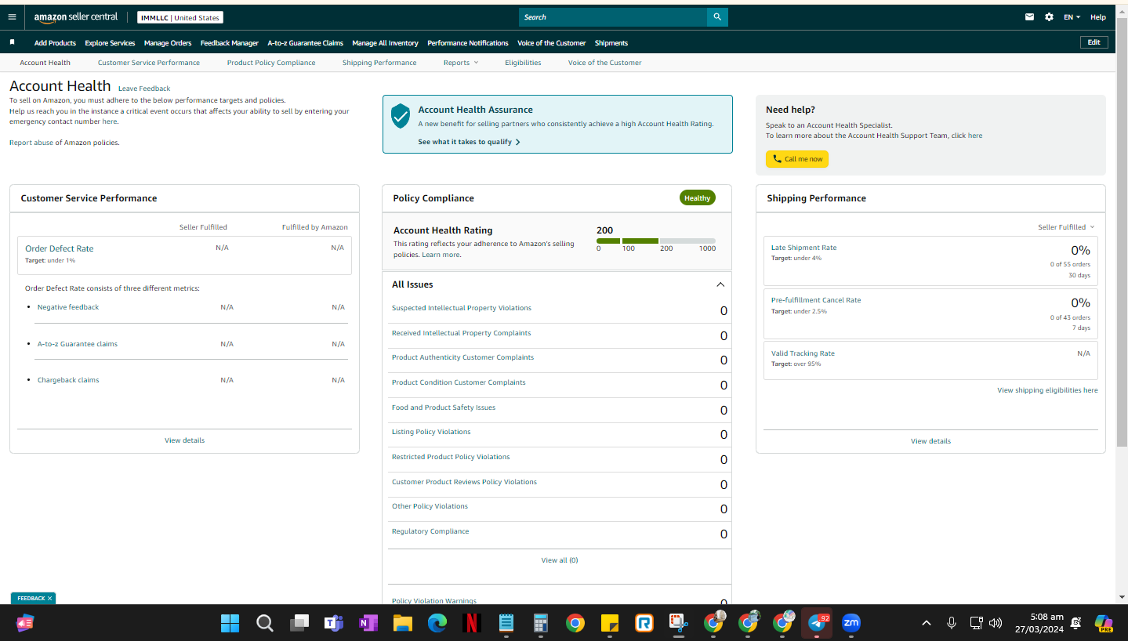This screenshot has height=641, width=1128.
Task: Open IMMLLC United States account switcher
Action: tap(180, 17)
